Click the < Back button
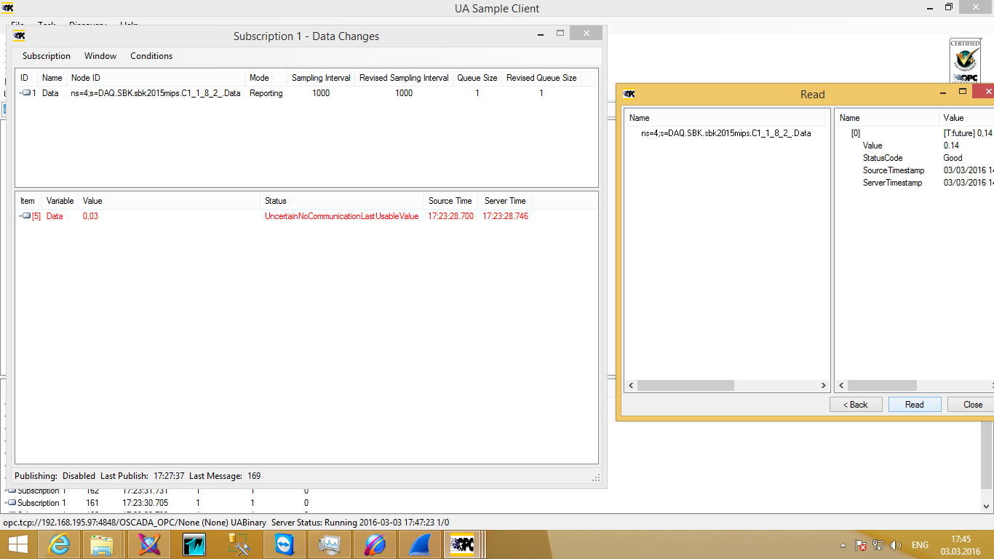994x559 pixels. 856,405
